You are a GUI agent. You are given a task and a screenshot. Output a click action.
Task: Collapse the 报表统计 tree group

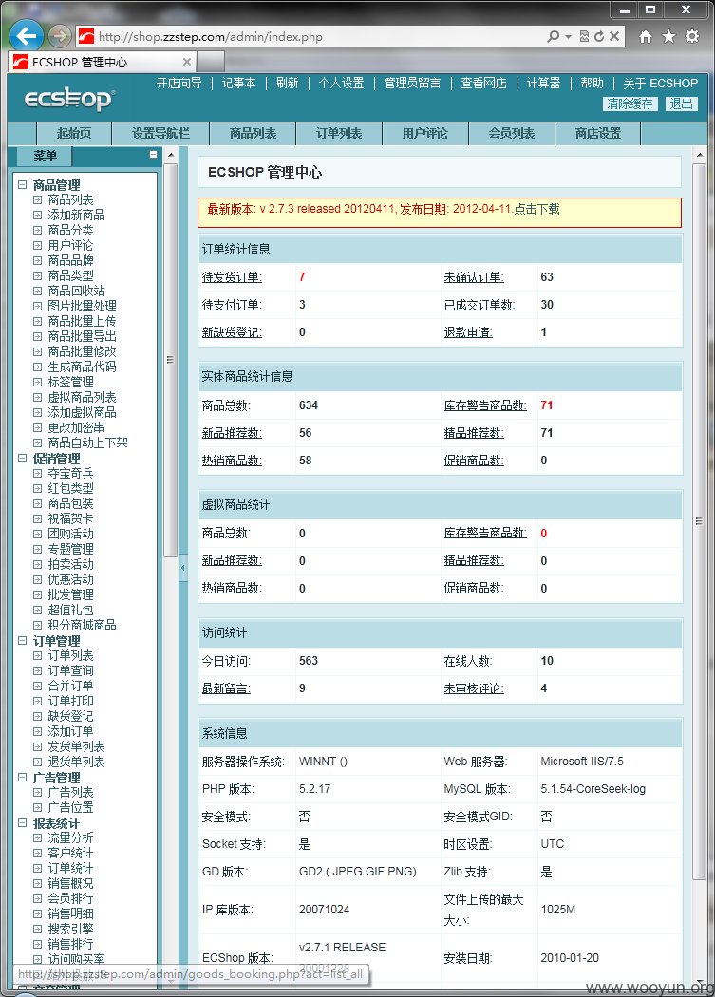pos(22,823)
